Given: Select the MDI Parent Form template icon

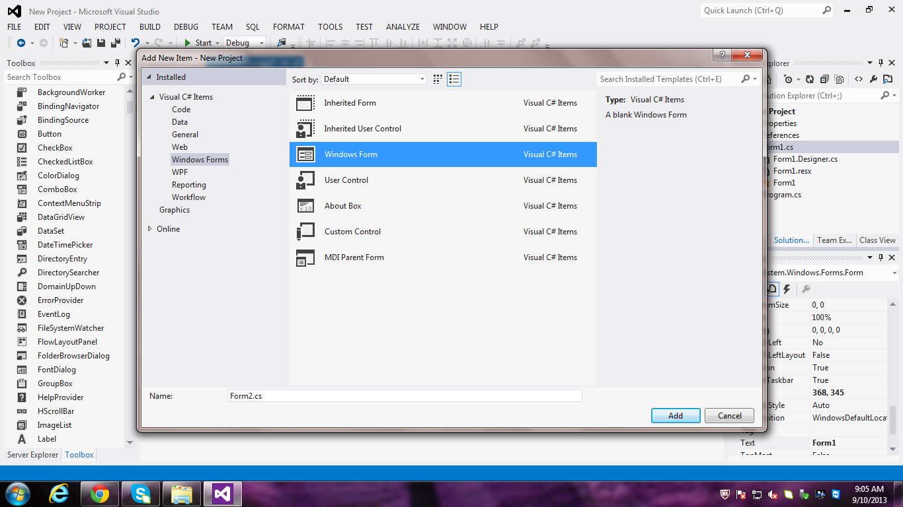Looking at the screenshot, I should [305, 257].
